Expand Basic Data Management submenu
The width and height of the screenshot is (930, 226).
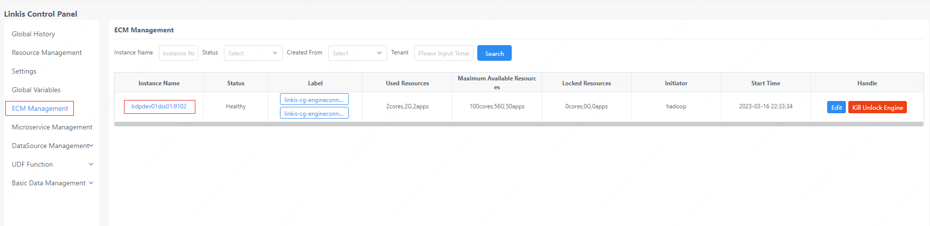click(52, 183)
